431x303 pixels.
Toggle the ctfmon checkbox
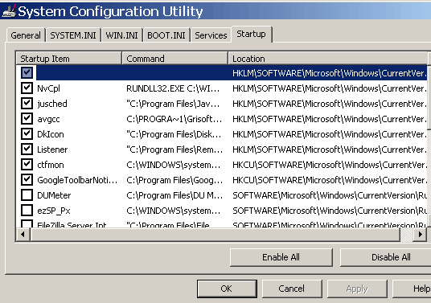click(27, 165)
